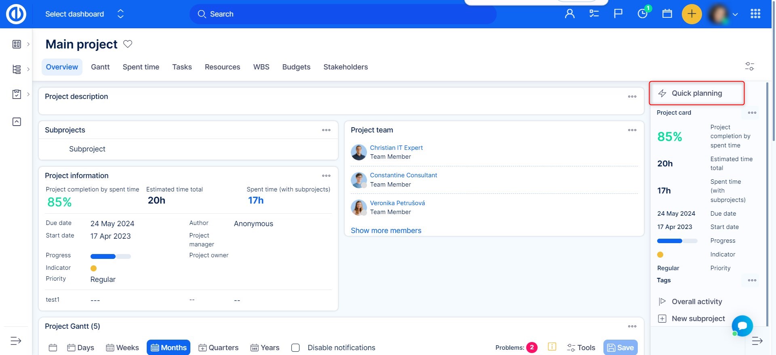
Task: Switch to the Budgets tab
Action: (x=296, y=67)
